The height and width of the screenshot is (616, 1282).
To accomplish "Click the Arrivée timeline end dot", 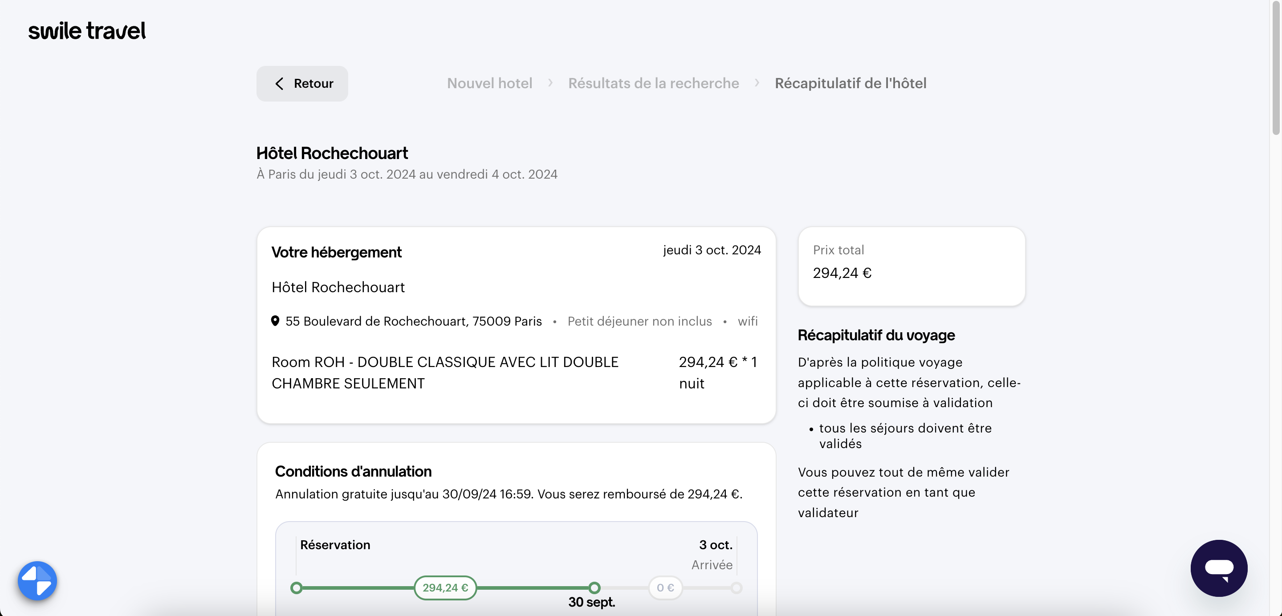I will pos(736,587).
